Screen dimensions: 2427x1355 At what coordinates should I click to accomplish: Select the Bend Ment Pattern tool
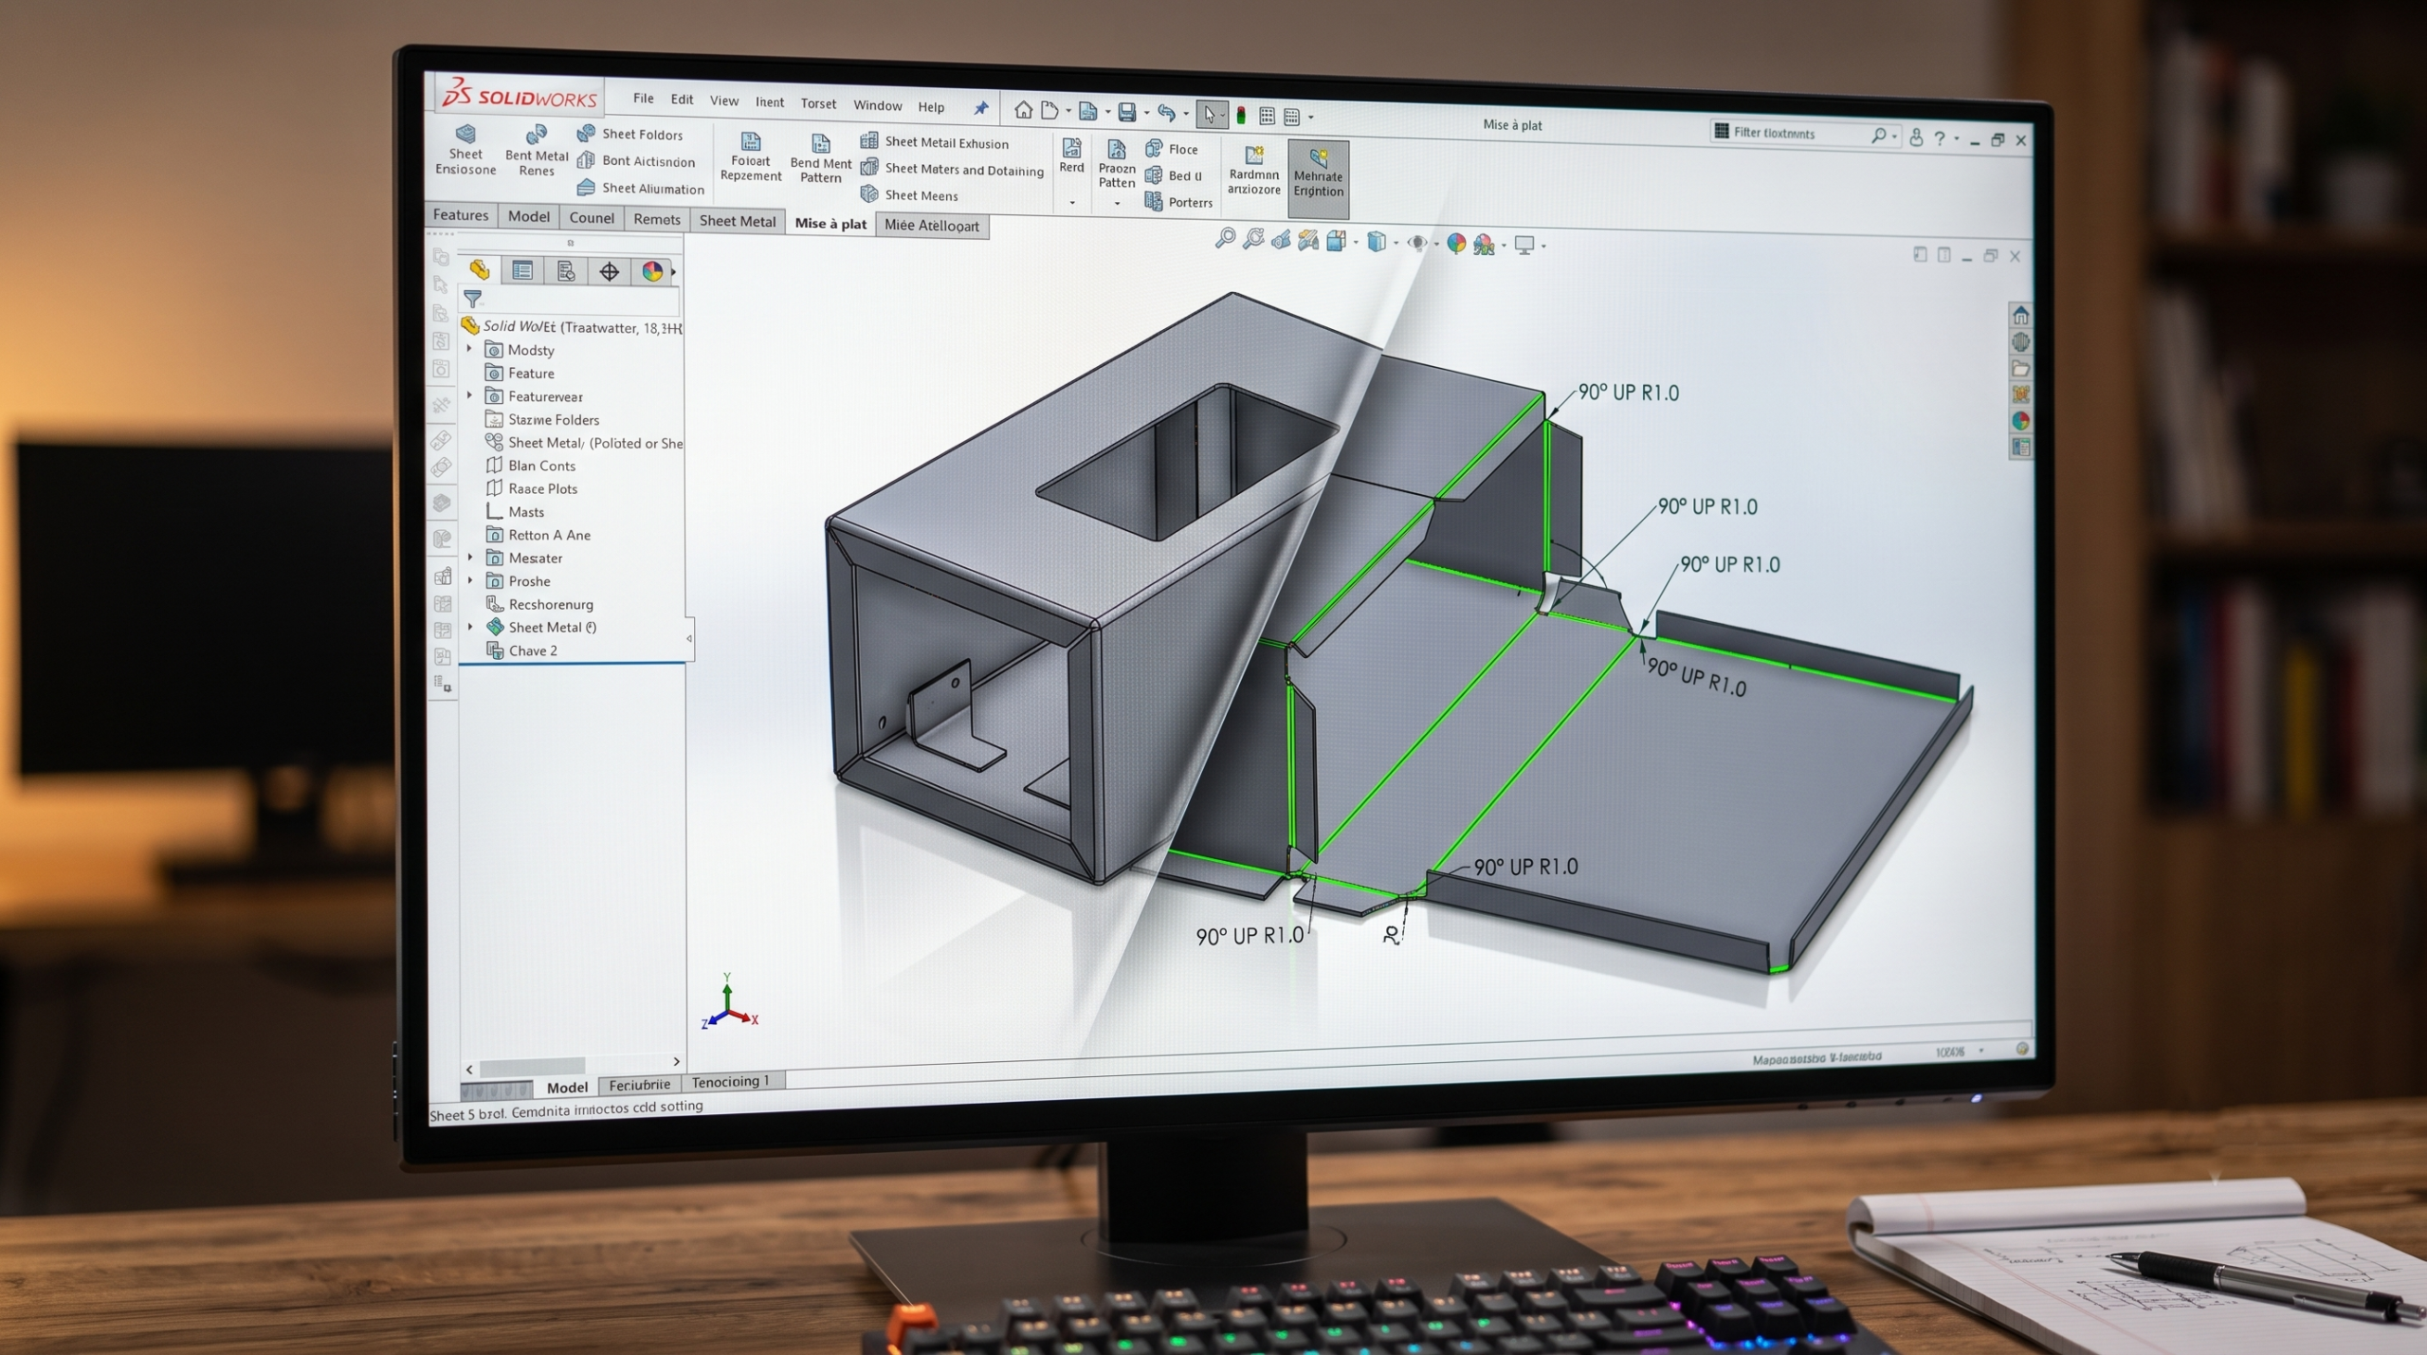821,158
